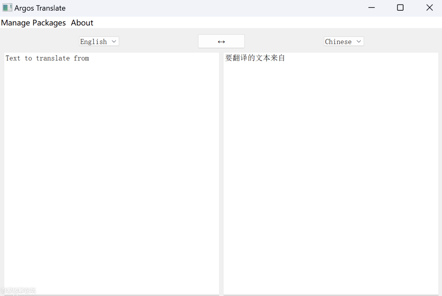Open the Manage Packages menu
This screenshot has width=442, height=296.
coord(33,23)
